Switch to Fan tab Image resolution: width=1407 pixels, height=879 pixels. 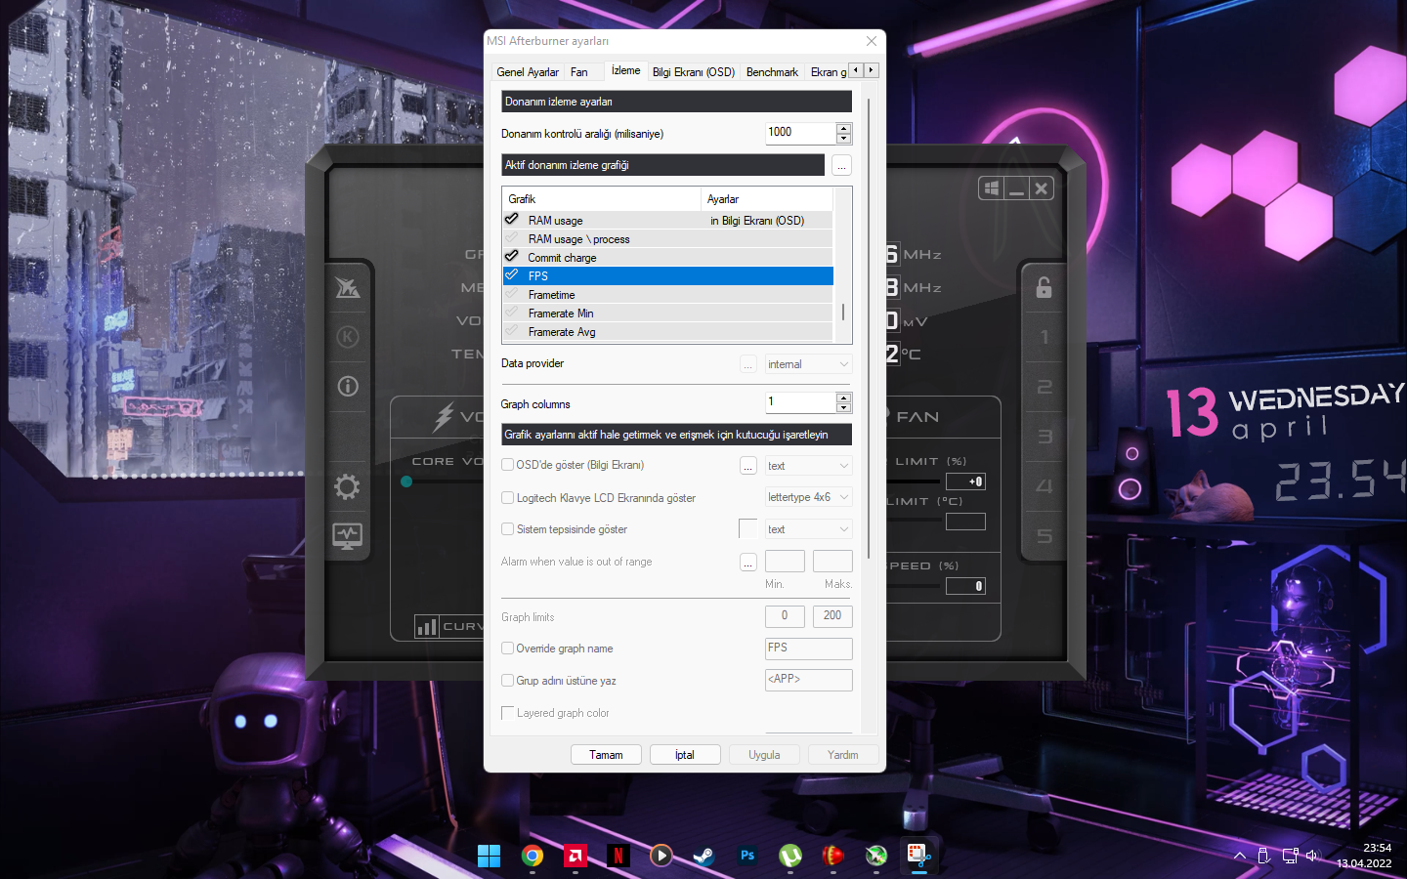point(579,72)
